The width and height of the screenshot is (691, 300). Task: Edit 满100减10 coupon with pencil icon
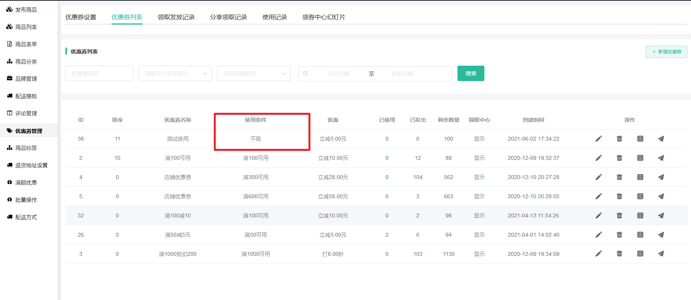pos(599,215)
